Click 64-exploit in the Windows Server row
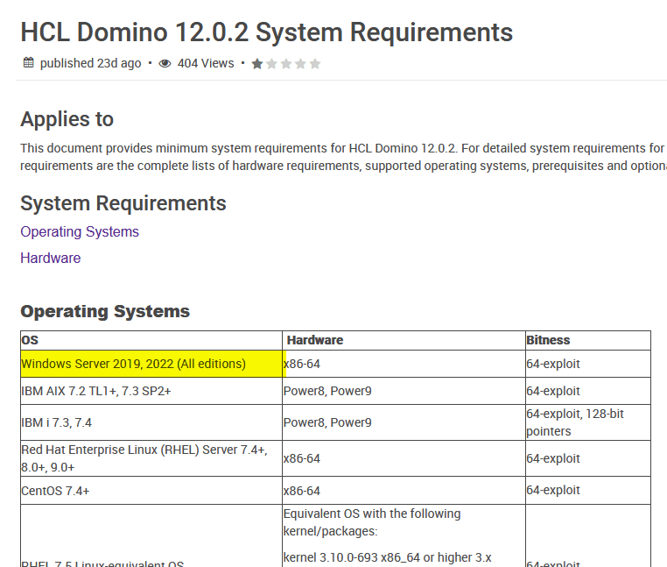667x567 pixels. click(553, 364)
